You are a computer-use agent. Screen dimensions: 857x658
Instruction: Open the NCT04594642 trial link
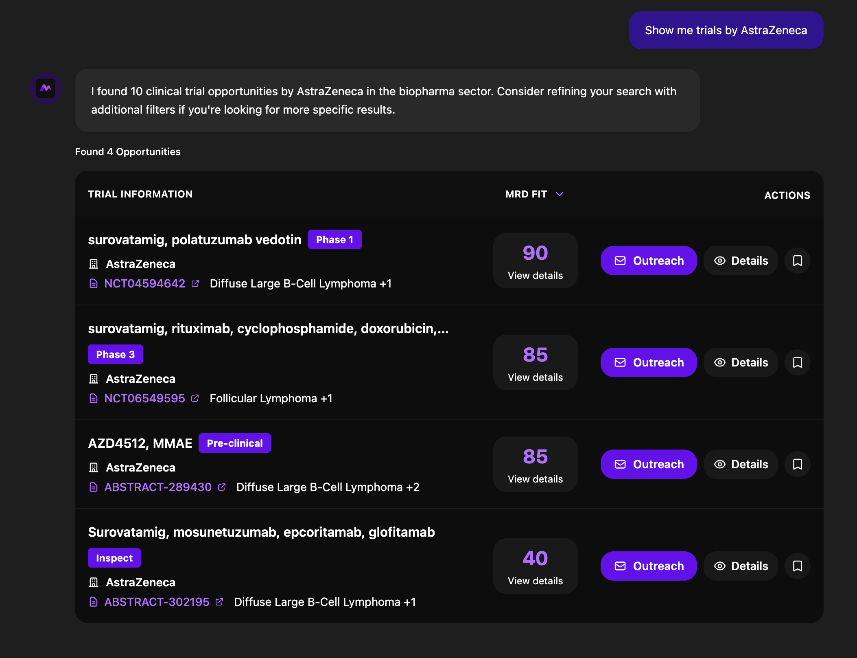point(144,283)
